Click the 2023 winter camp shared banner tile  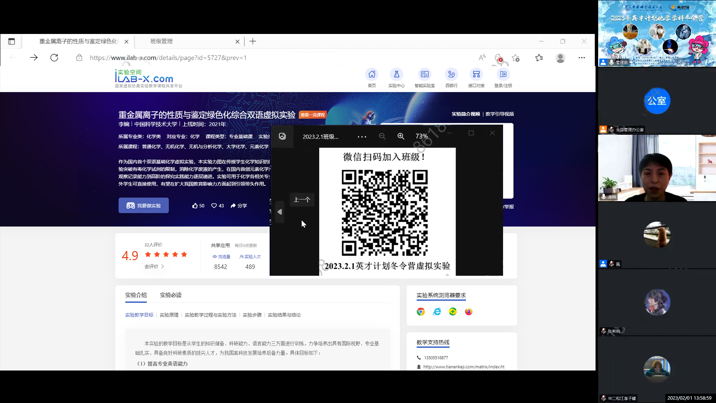coord(657,34)
